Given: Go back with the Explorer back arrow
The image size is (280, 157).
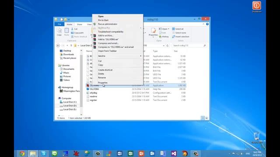Looking at the screenshot, I should (x=58, y=45).
